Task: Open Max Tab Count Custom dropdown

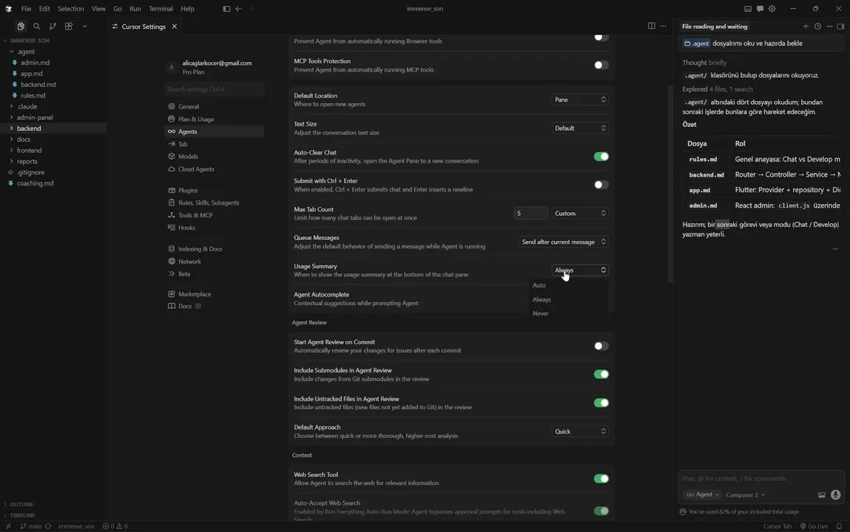Action: pyautogui.click(x=579, y=214)
